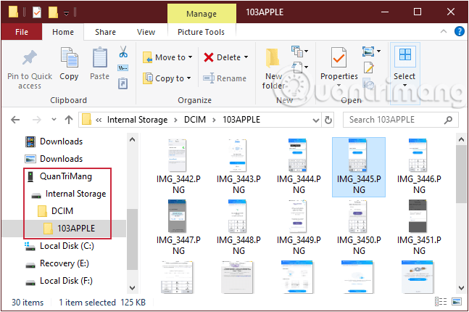Open Properties from the ribbon
The height and width of the screenshot is (312, 469).
[x=339, y=58]
